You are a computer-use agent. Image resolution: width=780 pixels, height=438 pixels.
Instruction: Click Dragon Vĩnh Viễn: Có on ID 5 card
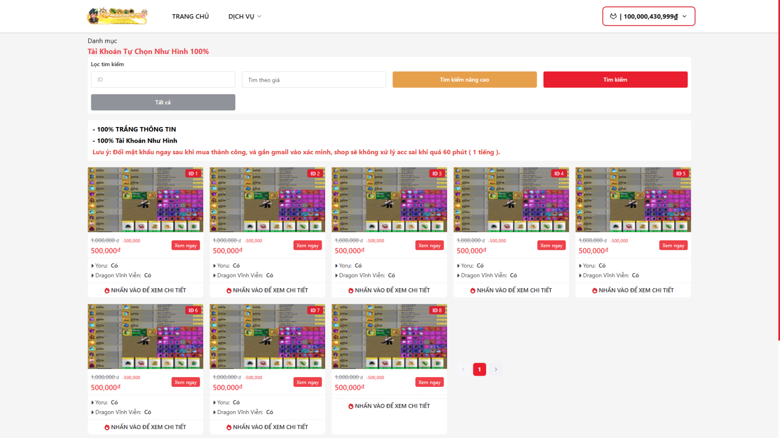click(x=609, y=275)
